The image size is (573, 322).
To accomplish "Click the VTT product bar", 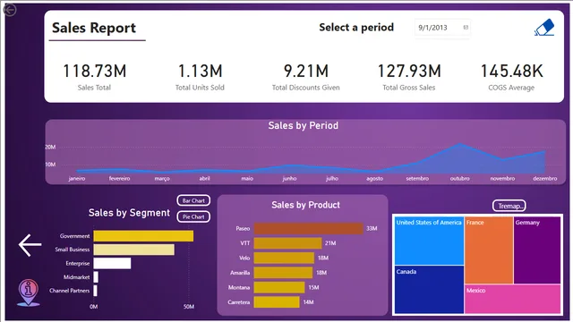I will pyautogui.click(x=287, y=243).
